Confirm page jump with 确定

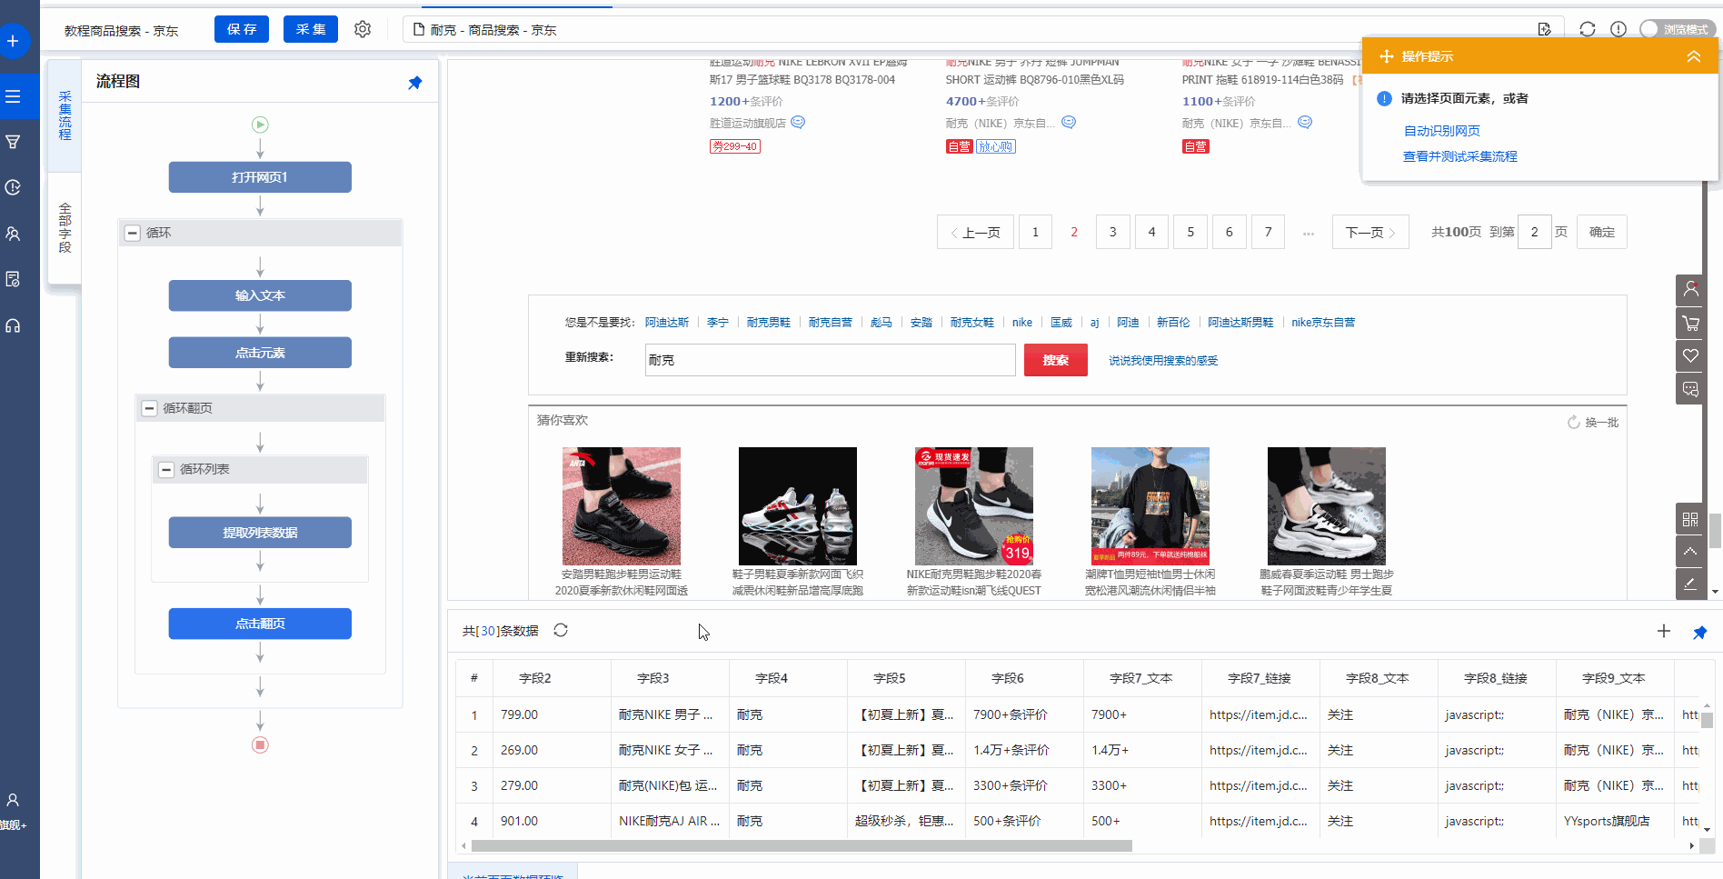point(1602,232)
